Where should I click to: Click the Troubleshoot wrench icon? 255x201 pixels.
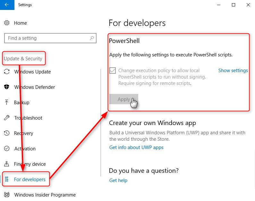[7, 118]
